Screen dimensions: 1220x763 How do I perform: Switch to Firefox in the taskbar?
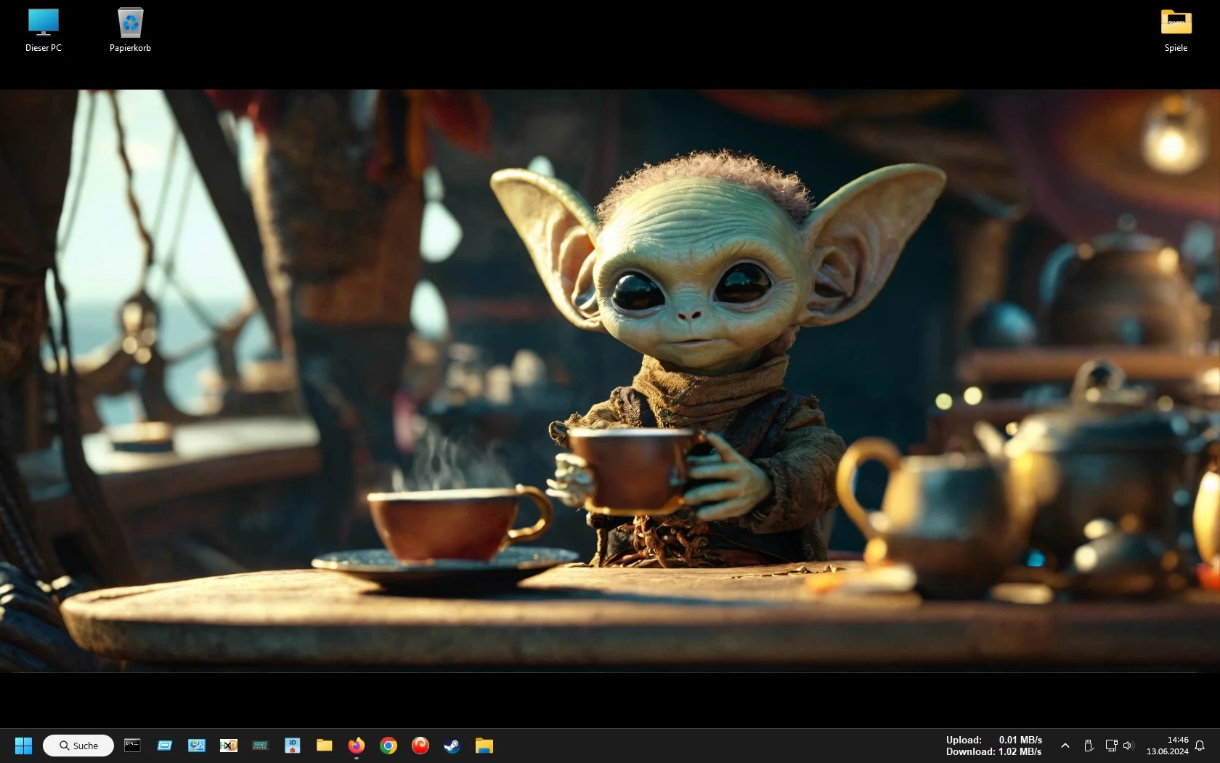357,745
